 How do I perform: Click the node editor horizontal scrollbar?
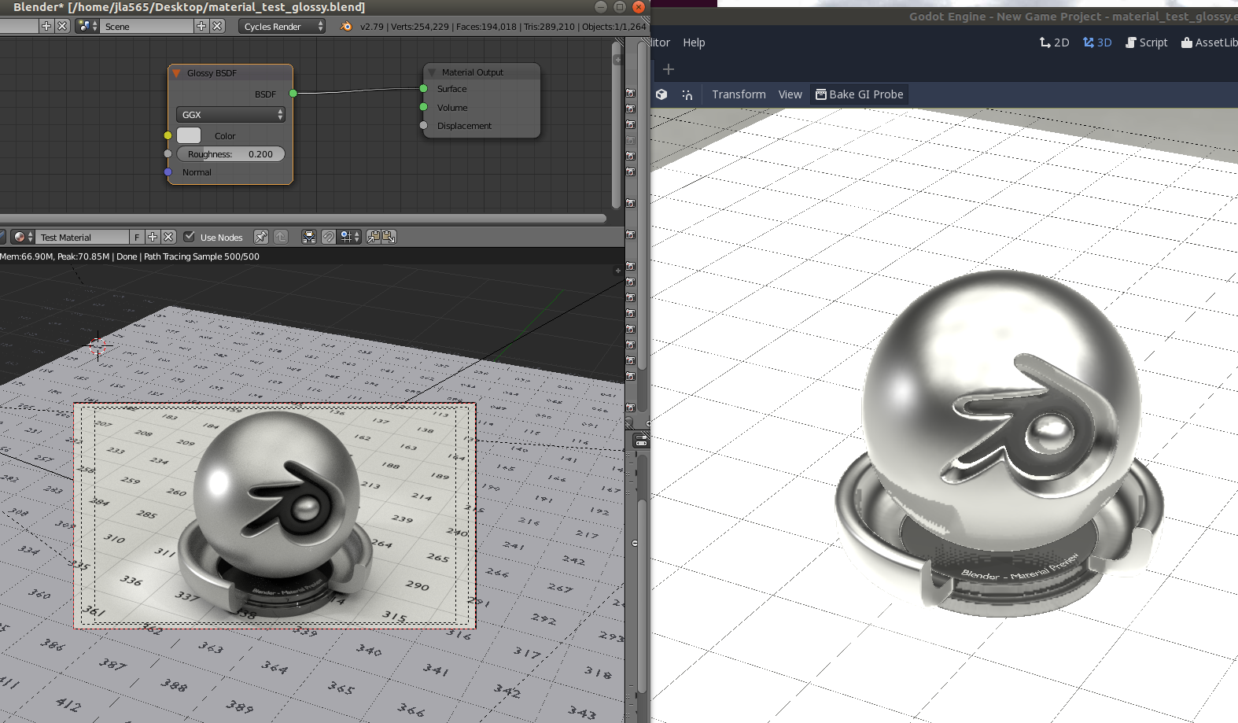click(x=303, y=218)
